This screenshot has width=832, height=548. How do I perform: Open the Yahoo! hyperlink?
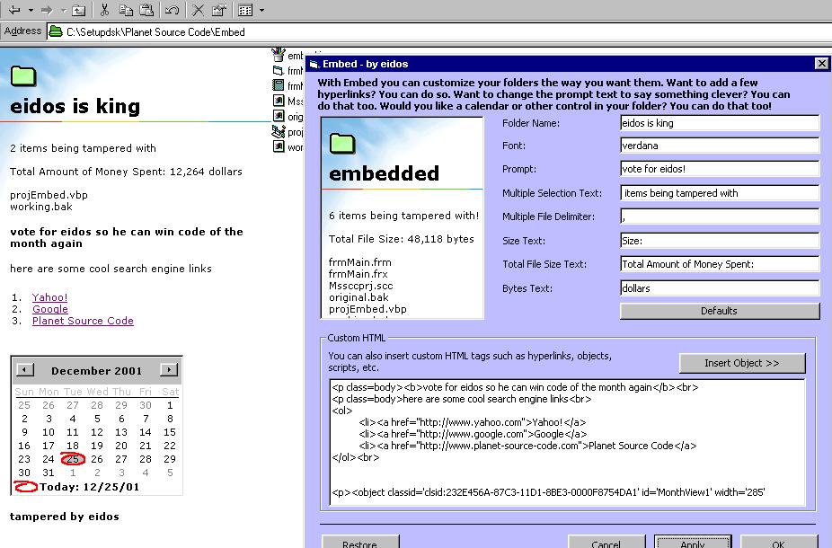pyautogui.click(x=49, y=297)
